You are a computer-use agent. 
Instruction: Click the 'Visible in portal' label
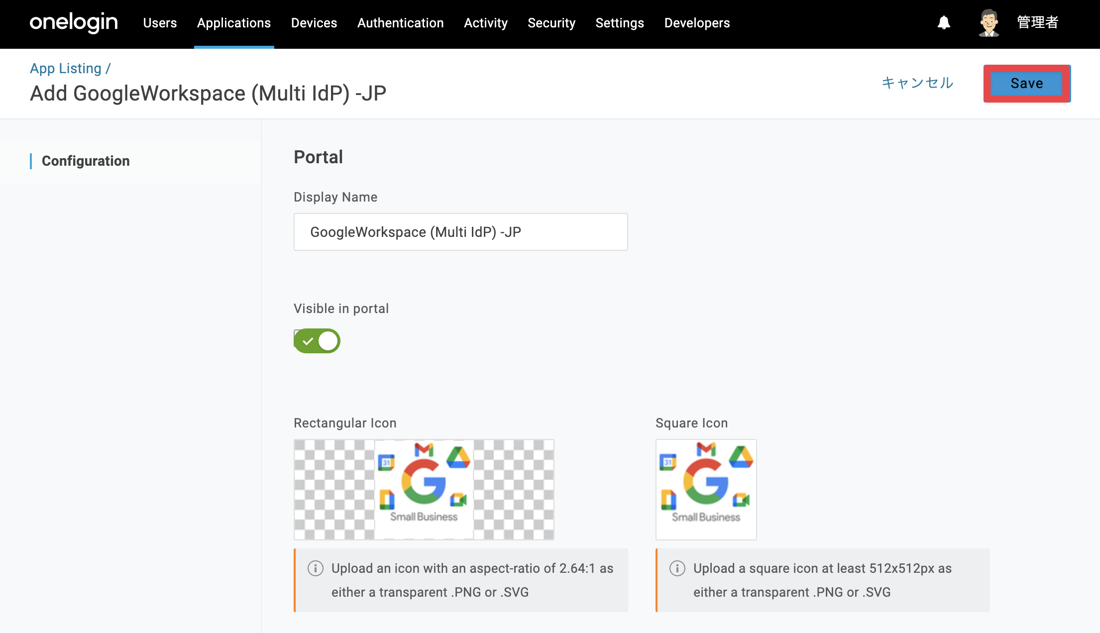coord(341,309)
